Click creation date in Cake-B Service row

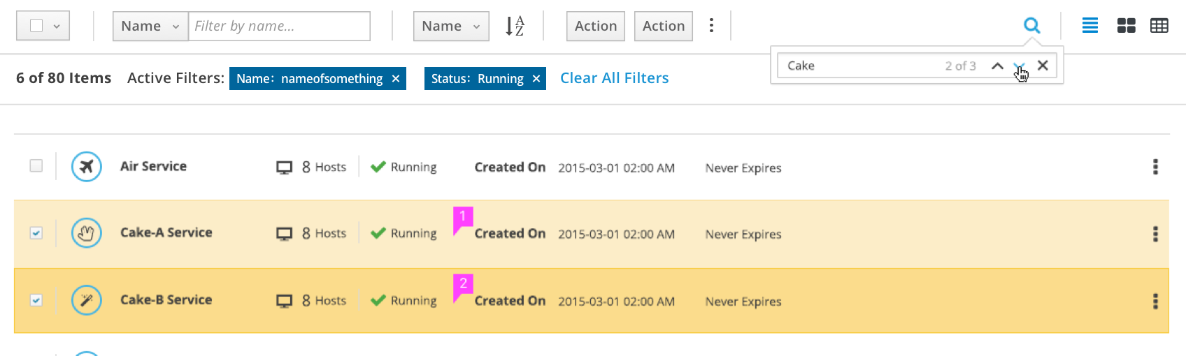coord(616,302)
